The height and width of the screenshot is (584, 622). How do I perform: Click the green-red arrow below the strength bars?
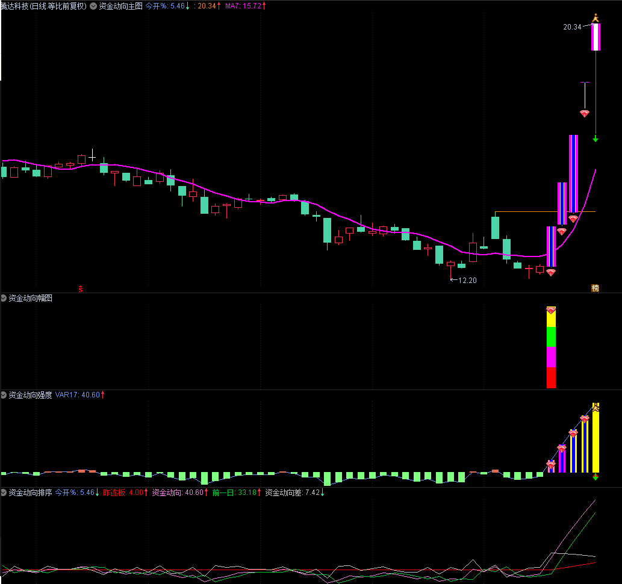[x=596, y=477]
